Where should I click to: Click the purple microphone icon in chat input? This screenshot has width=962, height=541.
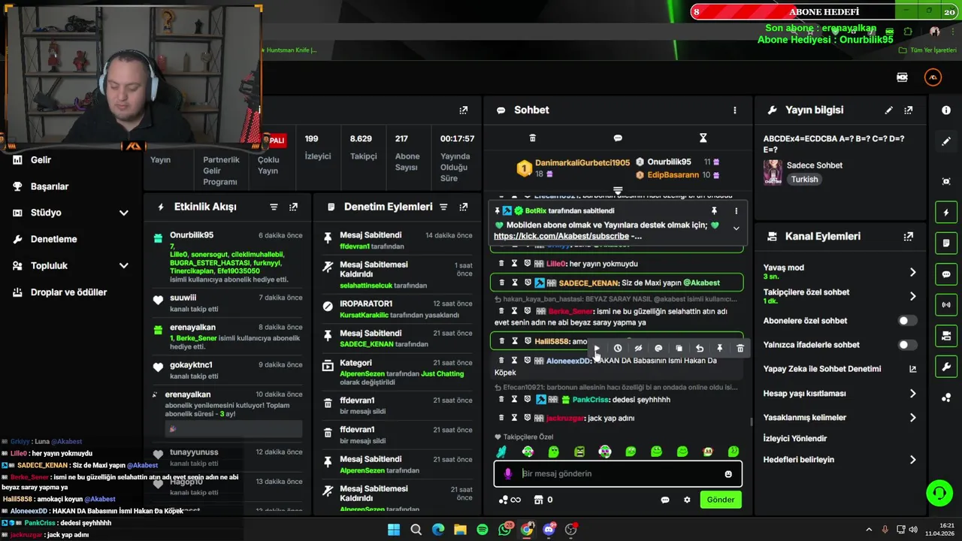508,474
